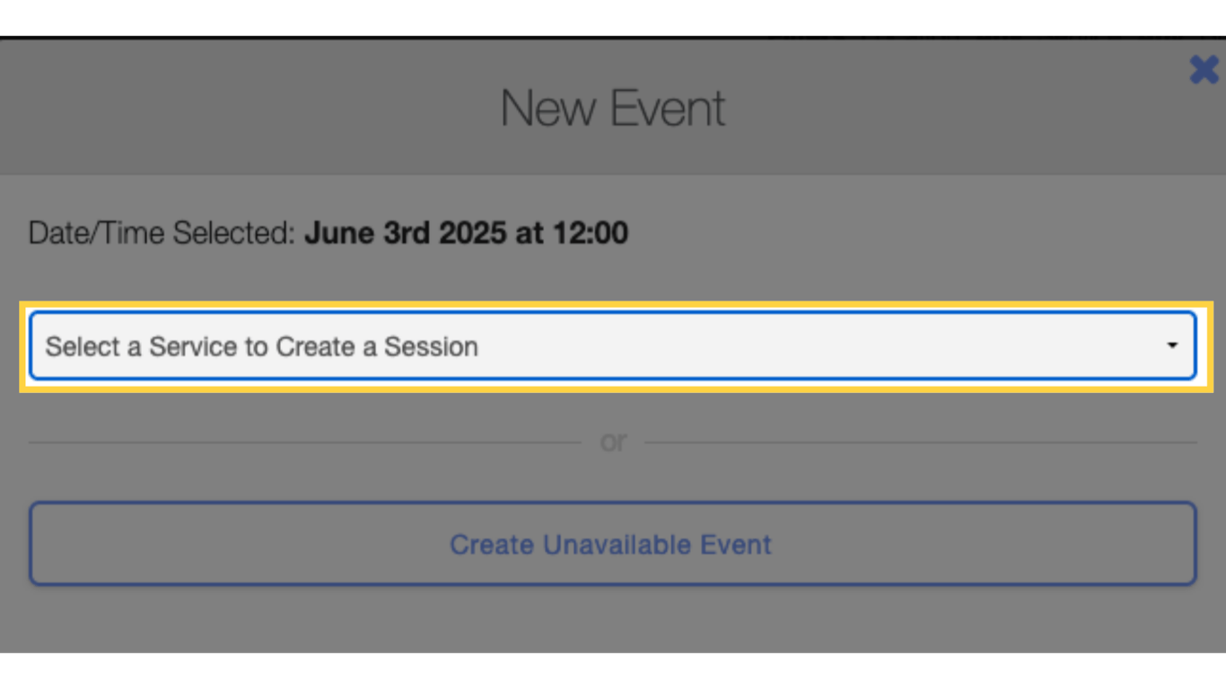Viewport: 1226px width, 689px height.
Task: Mark time unavailable with Create Unavailable Event
Action: (612, 545)
